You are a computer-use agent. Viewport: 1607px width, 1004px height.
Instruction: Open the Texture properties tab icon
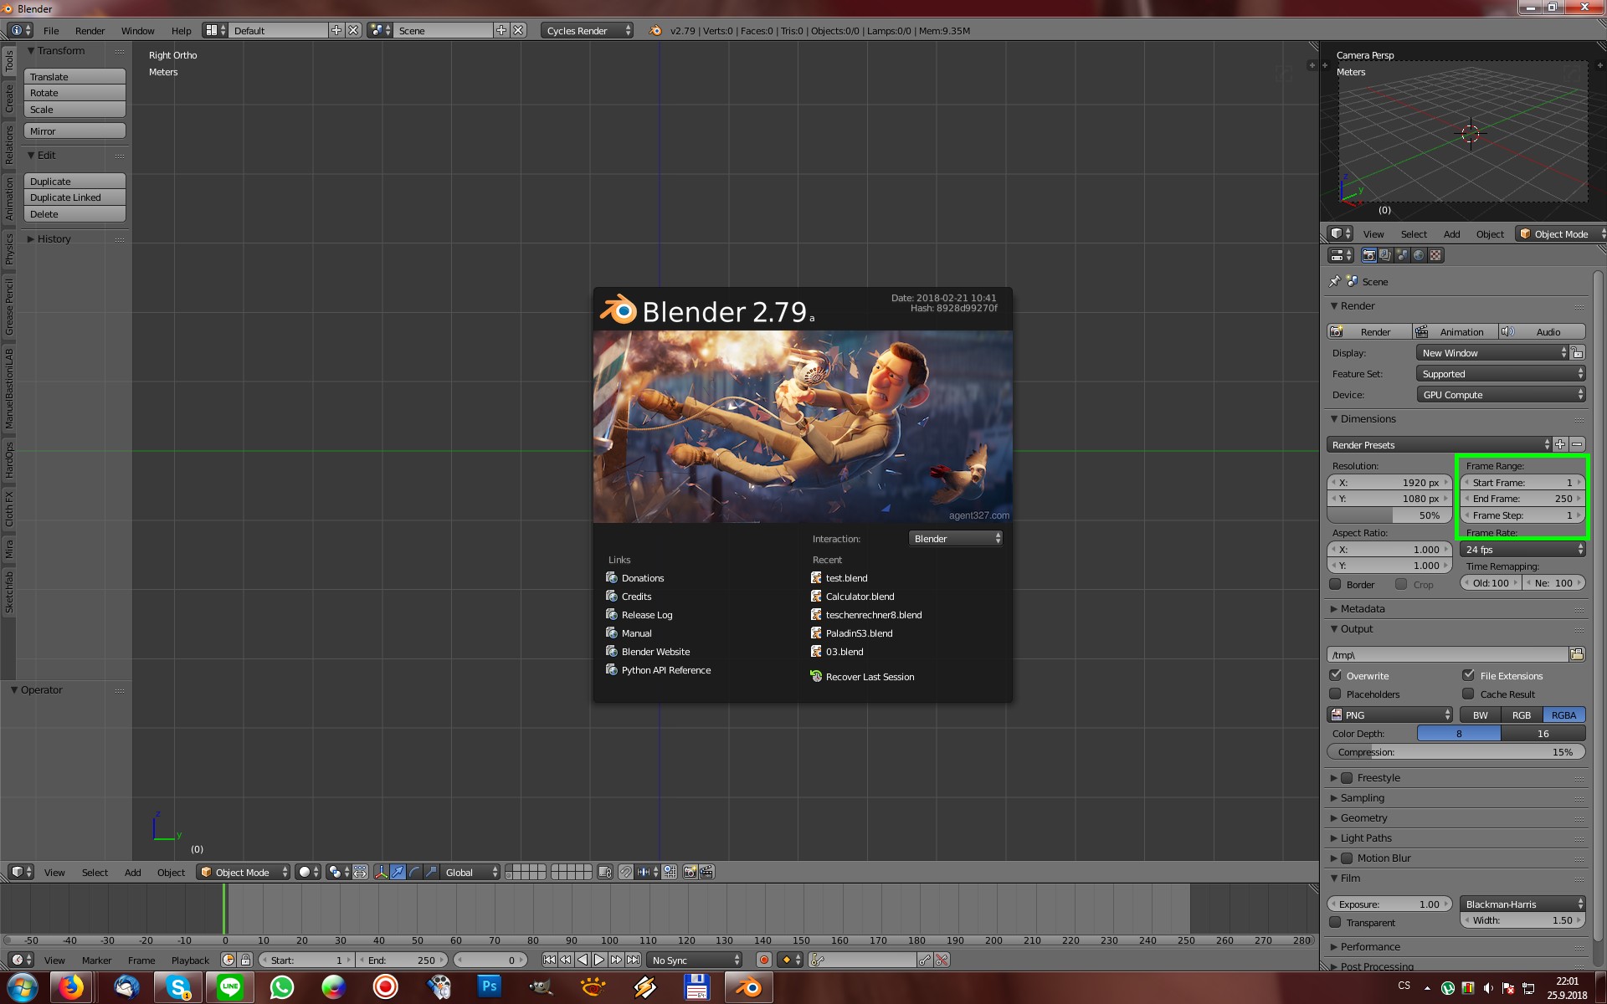[x=1435, y=255]
